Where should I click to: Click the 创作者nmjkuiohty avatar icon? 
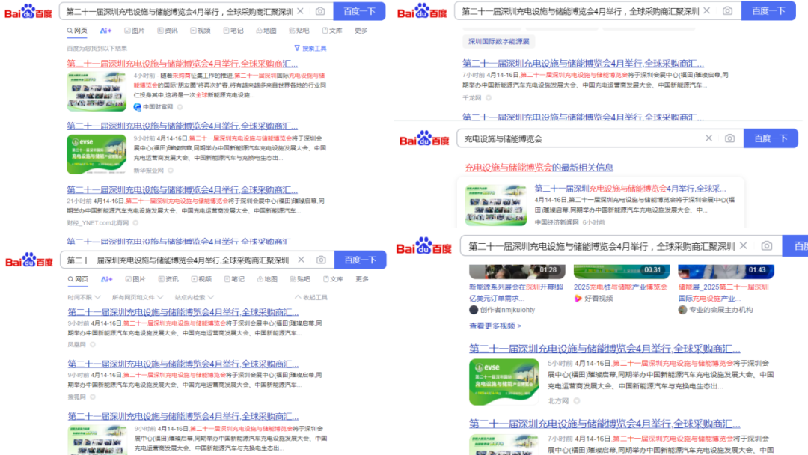pos(474,310)
